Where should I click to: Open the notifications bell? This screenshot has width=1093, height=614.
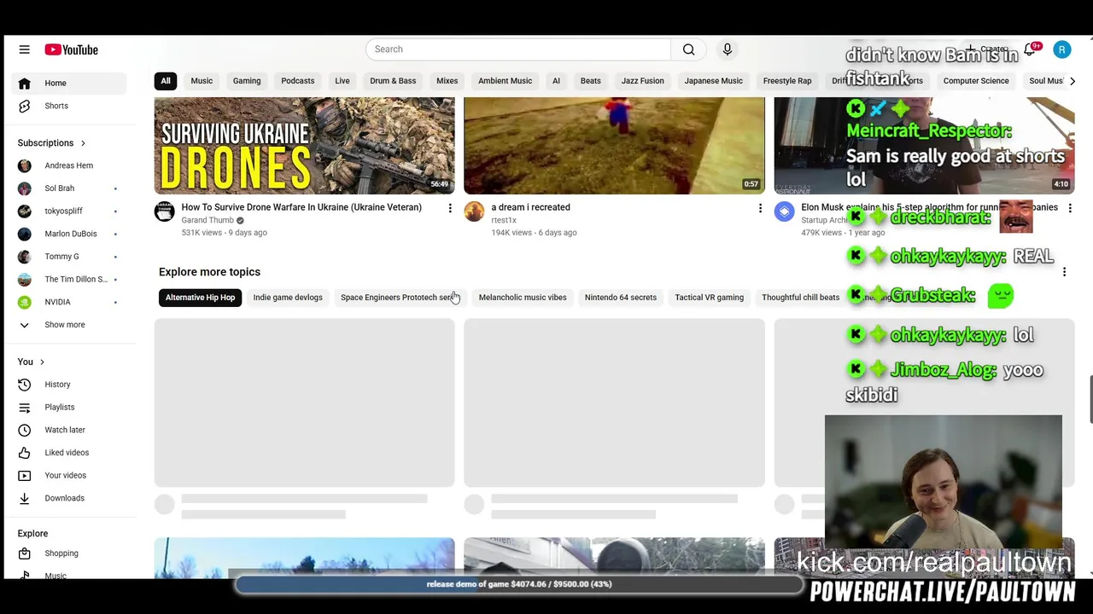tap(1030, 49)
